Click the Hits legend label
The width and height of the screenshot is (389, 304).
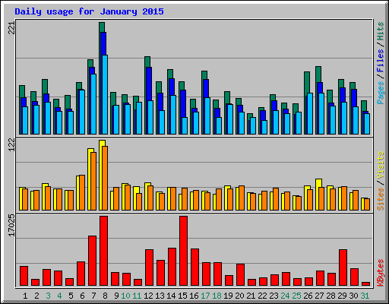(381, 31)
